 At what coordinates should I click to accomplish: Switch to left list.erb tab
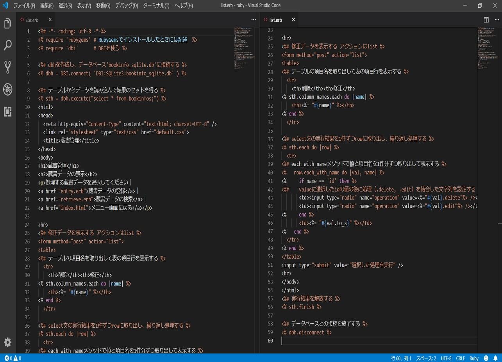point(32,20)
